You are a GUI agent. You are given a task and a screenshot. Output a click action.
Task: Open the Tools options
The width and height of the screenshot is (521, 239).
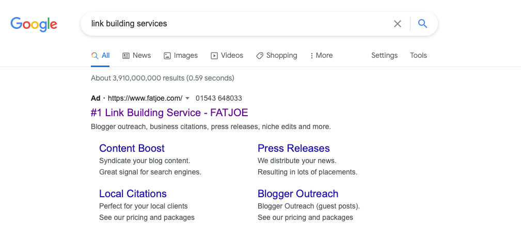[x=418, y=55]
